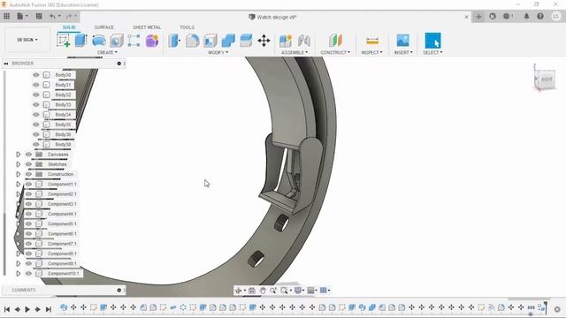Select the Create Form tool
Viewport: 566px width, 318px height.
click(152, 41)
